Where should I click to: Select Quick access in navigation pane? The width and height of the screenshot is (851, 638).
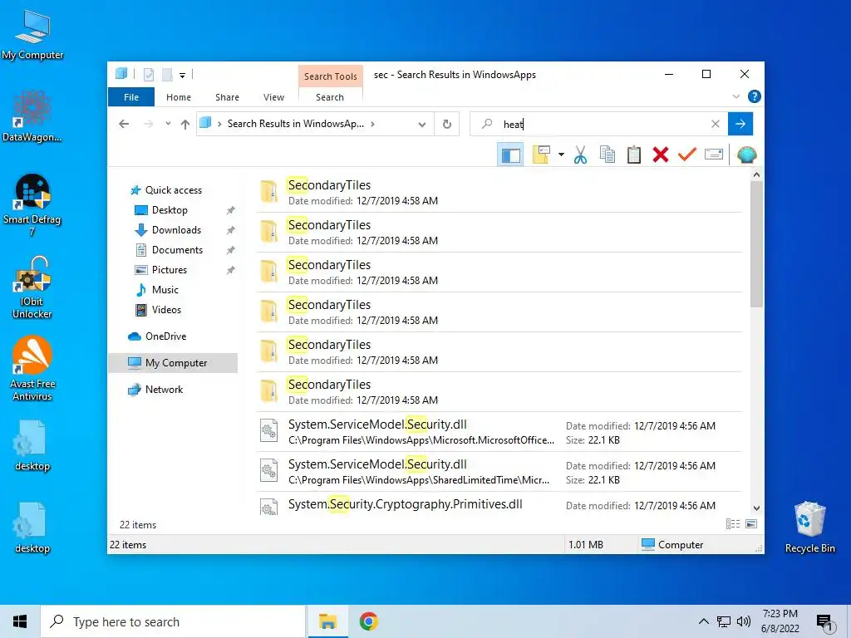(173, 190)
